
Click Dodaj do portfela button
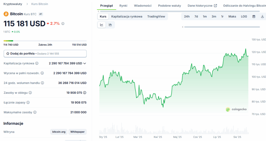click(x=45, y=54)
